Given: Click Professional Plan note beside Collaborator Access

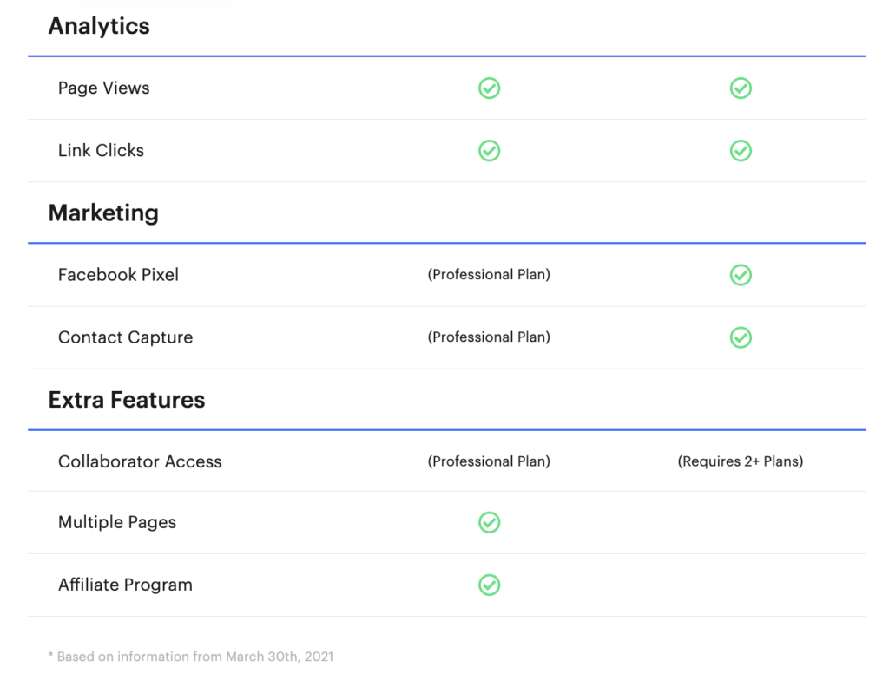Looking at the screenshot, I should 489,461.
